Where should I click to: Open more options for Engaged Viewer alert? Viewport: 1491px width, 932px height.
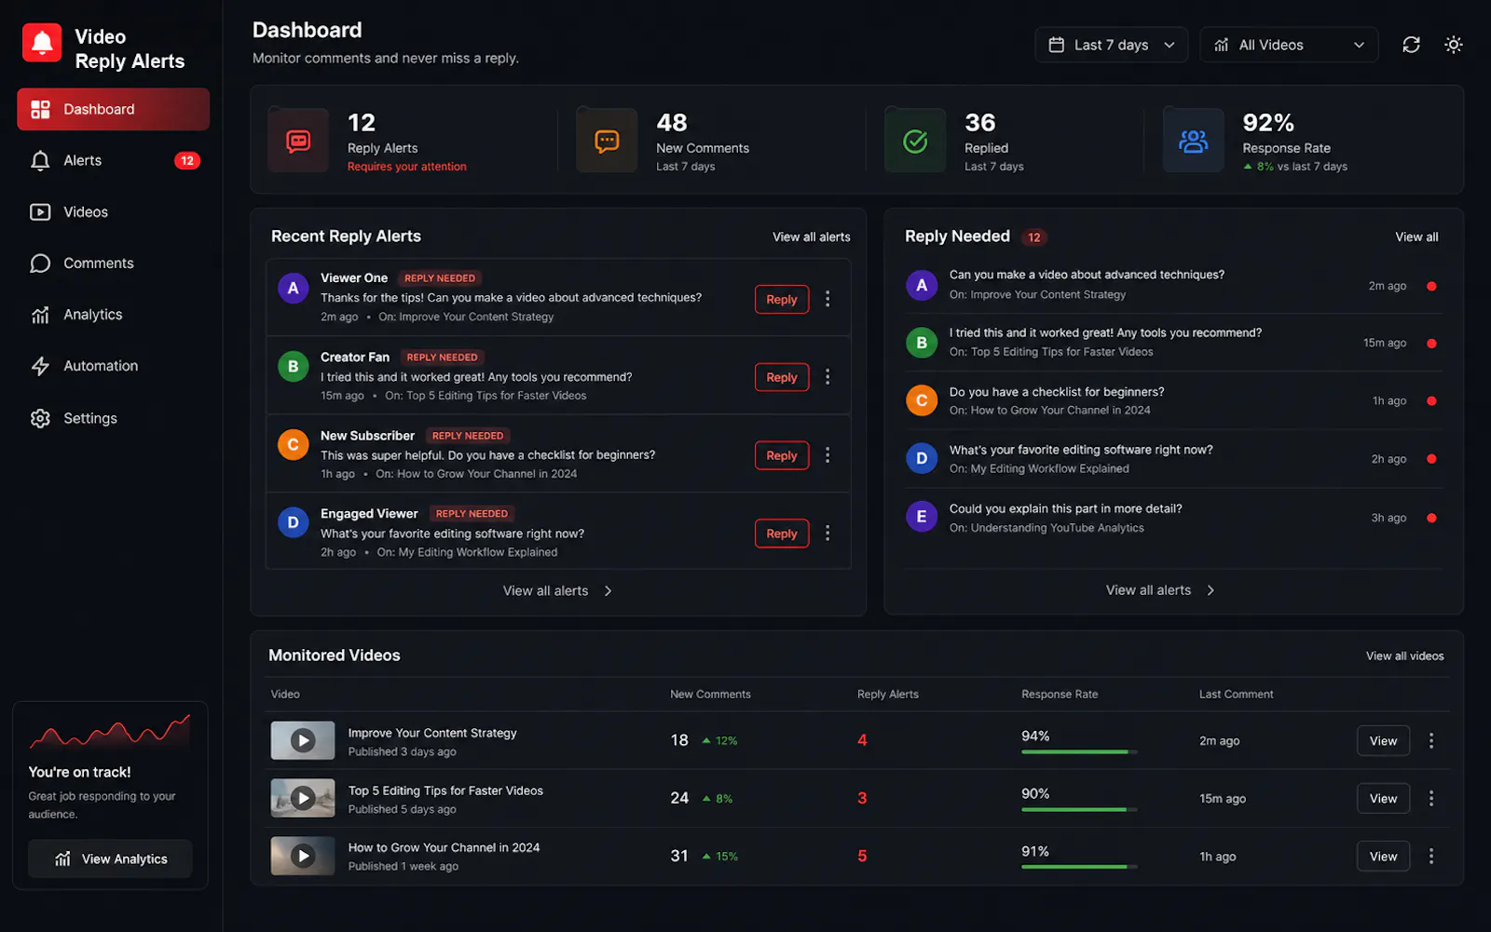828,534
